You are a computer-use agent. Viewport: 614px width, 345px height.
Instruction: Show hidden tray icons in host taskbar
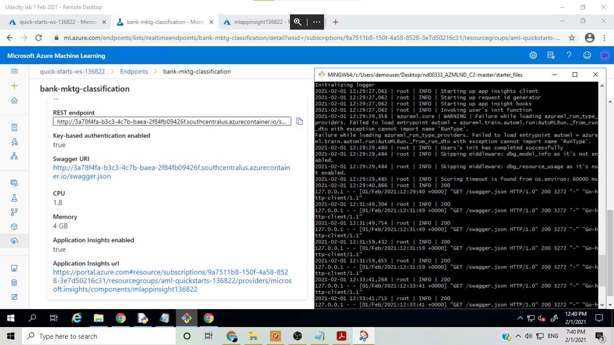(x=518, y=336)
